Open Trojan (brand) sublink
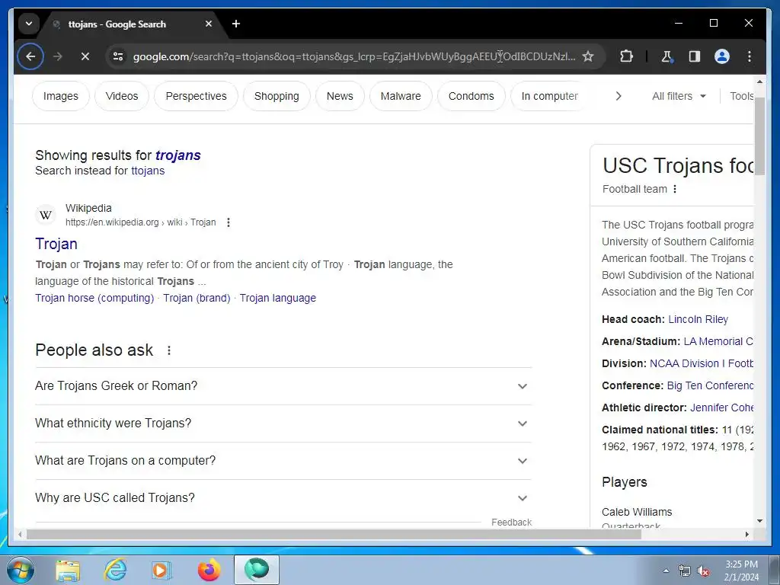Screen dimensions: 780x585 coord(197,298)
